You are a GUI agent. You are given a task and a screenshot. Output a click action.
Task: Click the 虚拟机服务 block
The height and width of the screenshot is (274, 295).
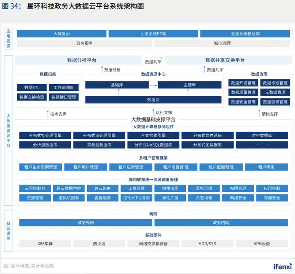click(69, 198)
